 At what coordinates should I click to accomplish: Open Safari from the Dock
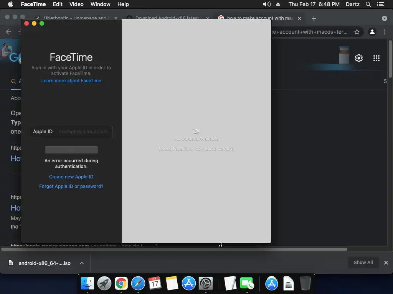138,284
